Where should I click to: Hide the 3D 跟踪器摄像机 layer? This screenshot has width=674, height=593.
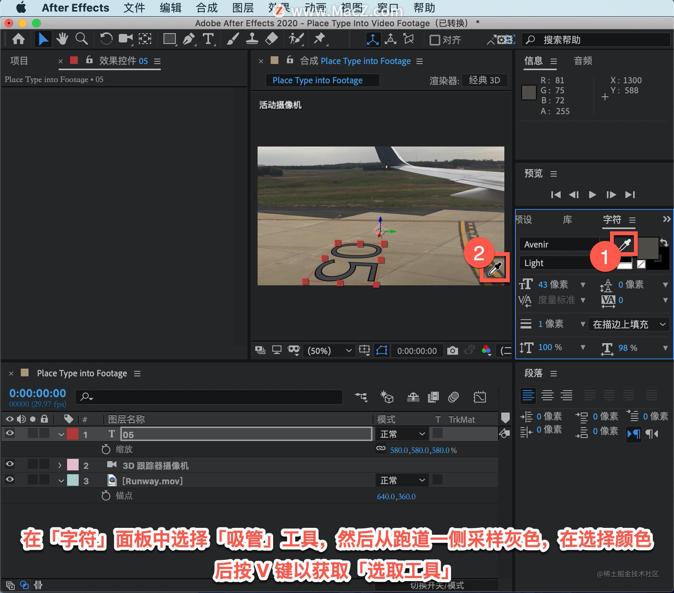[10, 464]
